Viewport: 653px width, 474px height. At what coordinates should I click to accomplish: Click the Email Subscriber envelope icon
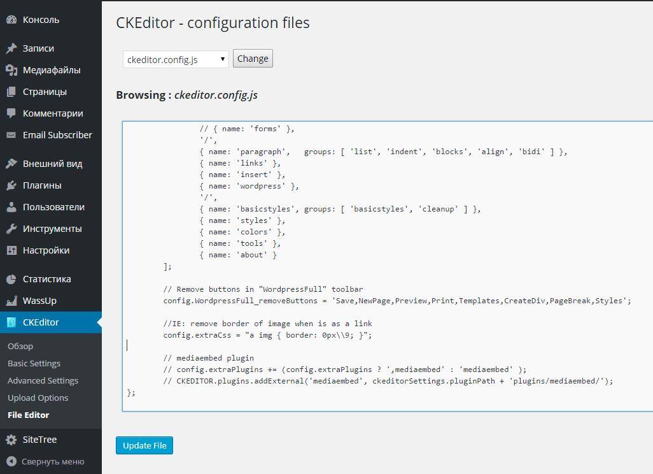[11, 135]
